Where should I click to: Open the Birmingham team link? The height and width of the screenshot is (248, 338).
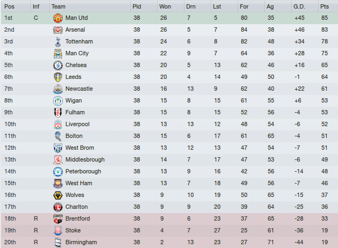click(x=81, y=243)
